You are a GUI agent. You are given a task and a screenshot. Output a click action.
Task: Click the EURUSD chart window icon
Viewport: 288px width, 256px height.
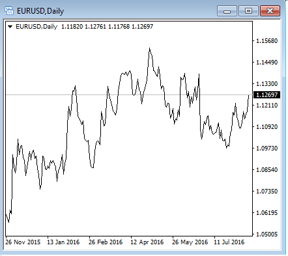click(x=9, y=10)
